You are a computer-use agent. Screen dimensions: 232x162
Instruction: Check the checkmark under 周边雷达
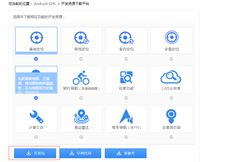(x=81, y=137)
